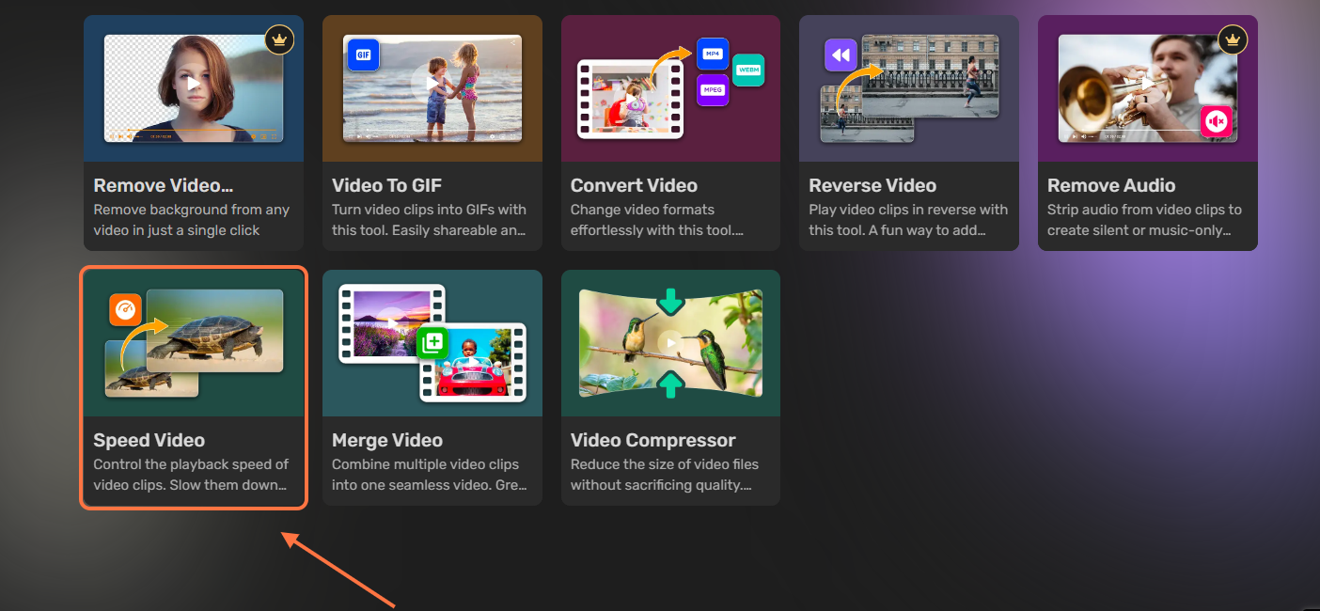Open the Remove Audio trumpet player thumbnail
This screenshot has width=1320, height=611.
(1147, 88)
